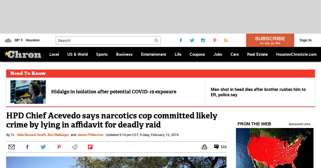The image size is (321, 168).
Task: Click Sign In
Action: pos(305,40)
